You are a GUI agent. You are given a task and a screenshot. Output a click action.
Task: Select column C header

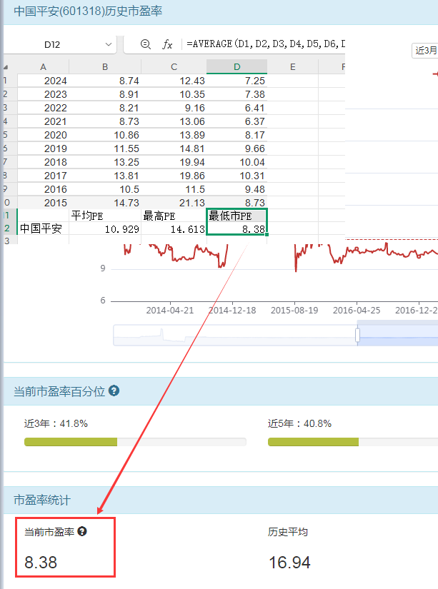[174, 67]
